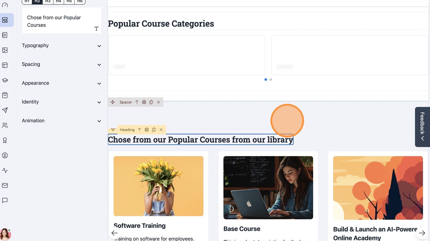This screenshot has width=430, height=241.
Task: Go to first category carousel dot
Action: (266, 79)
